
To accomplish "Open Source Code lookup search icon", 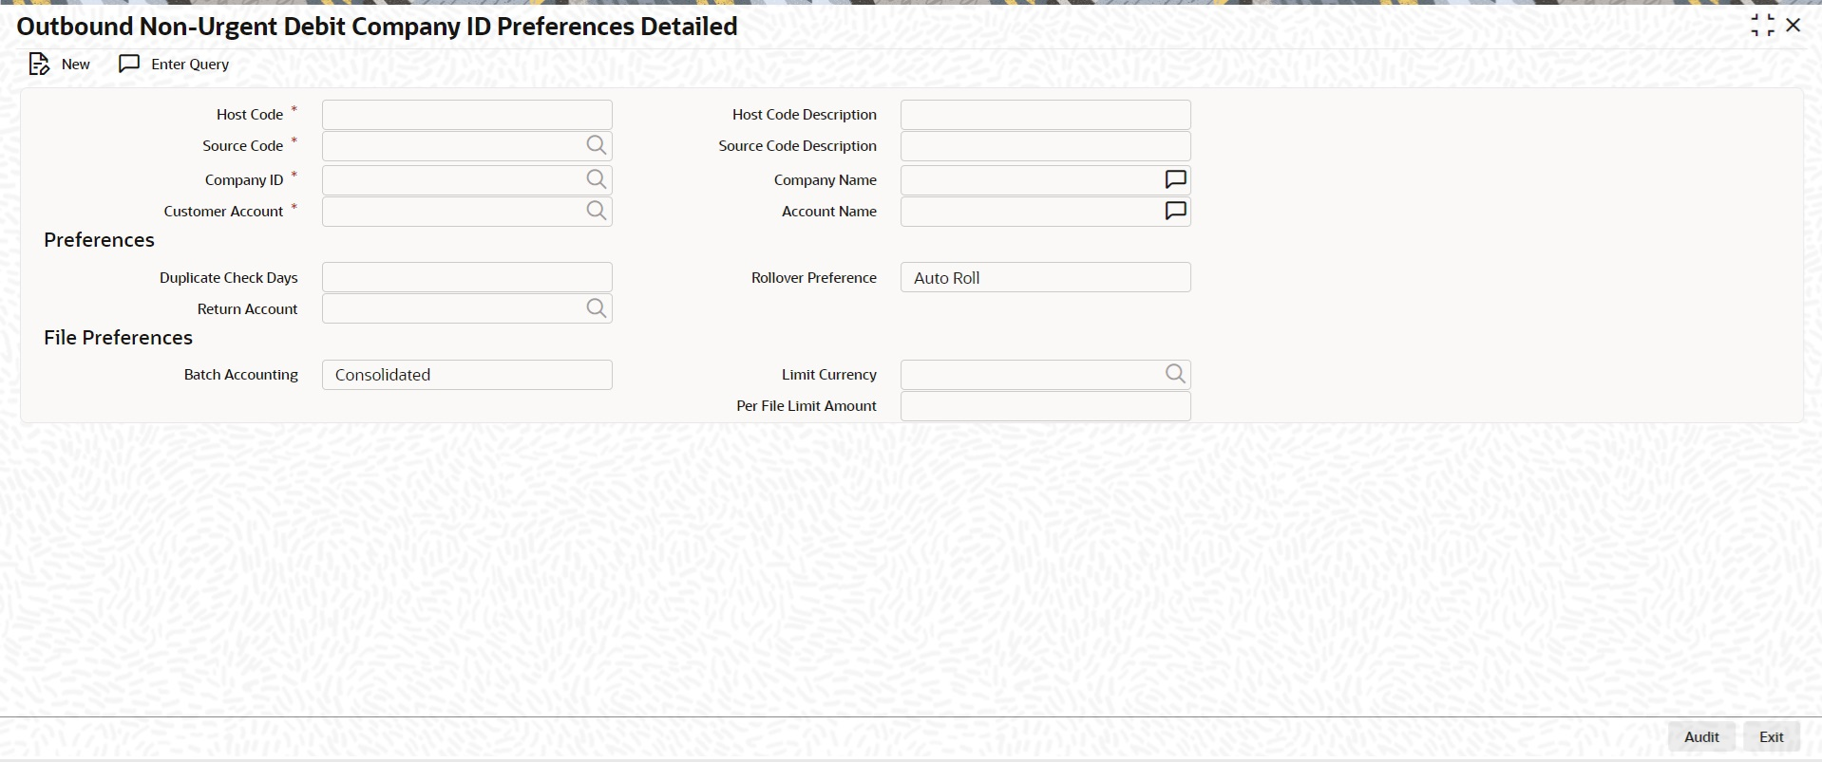I will coord(596,145).
